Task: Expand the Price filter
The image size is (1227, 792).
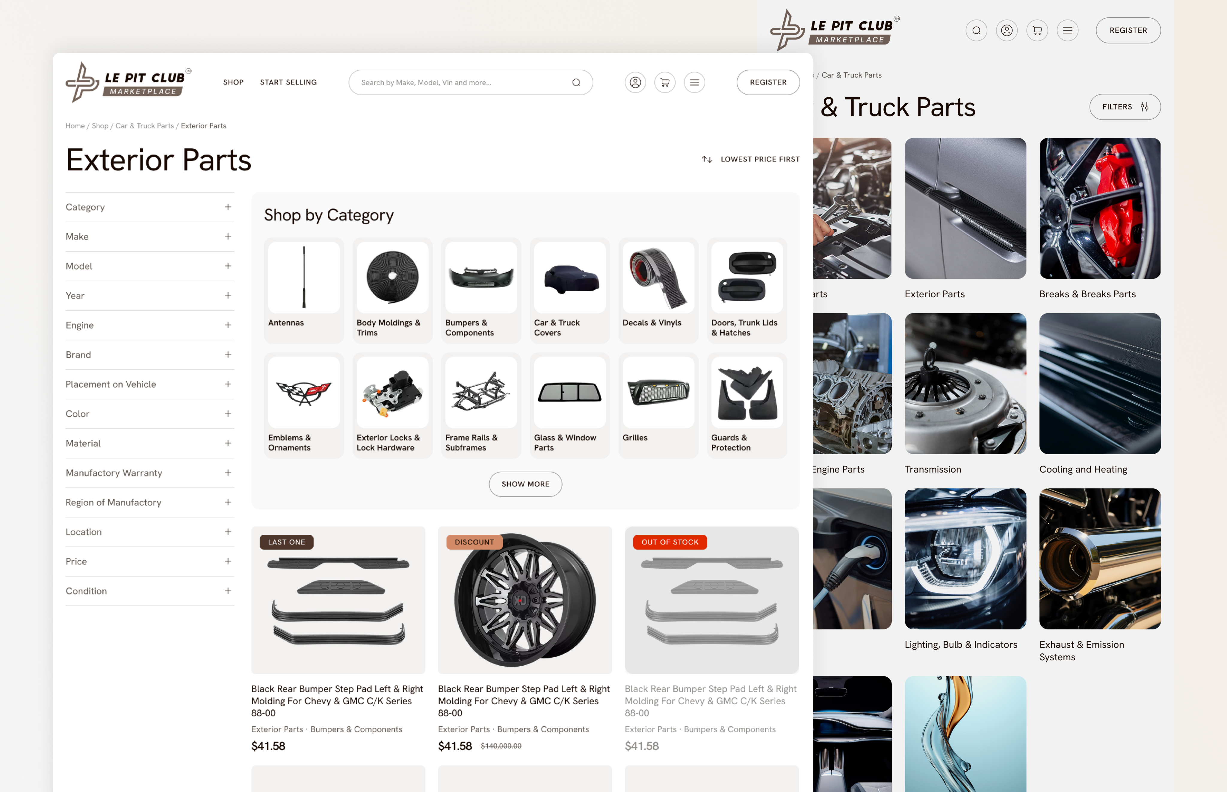Action: coord(150,562)
